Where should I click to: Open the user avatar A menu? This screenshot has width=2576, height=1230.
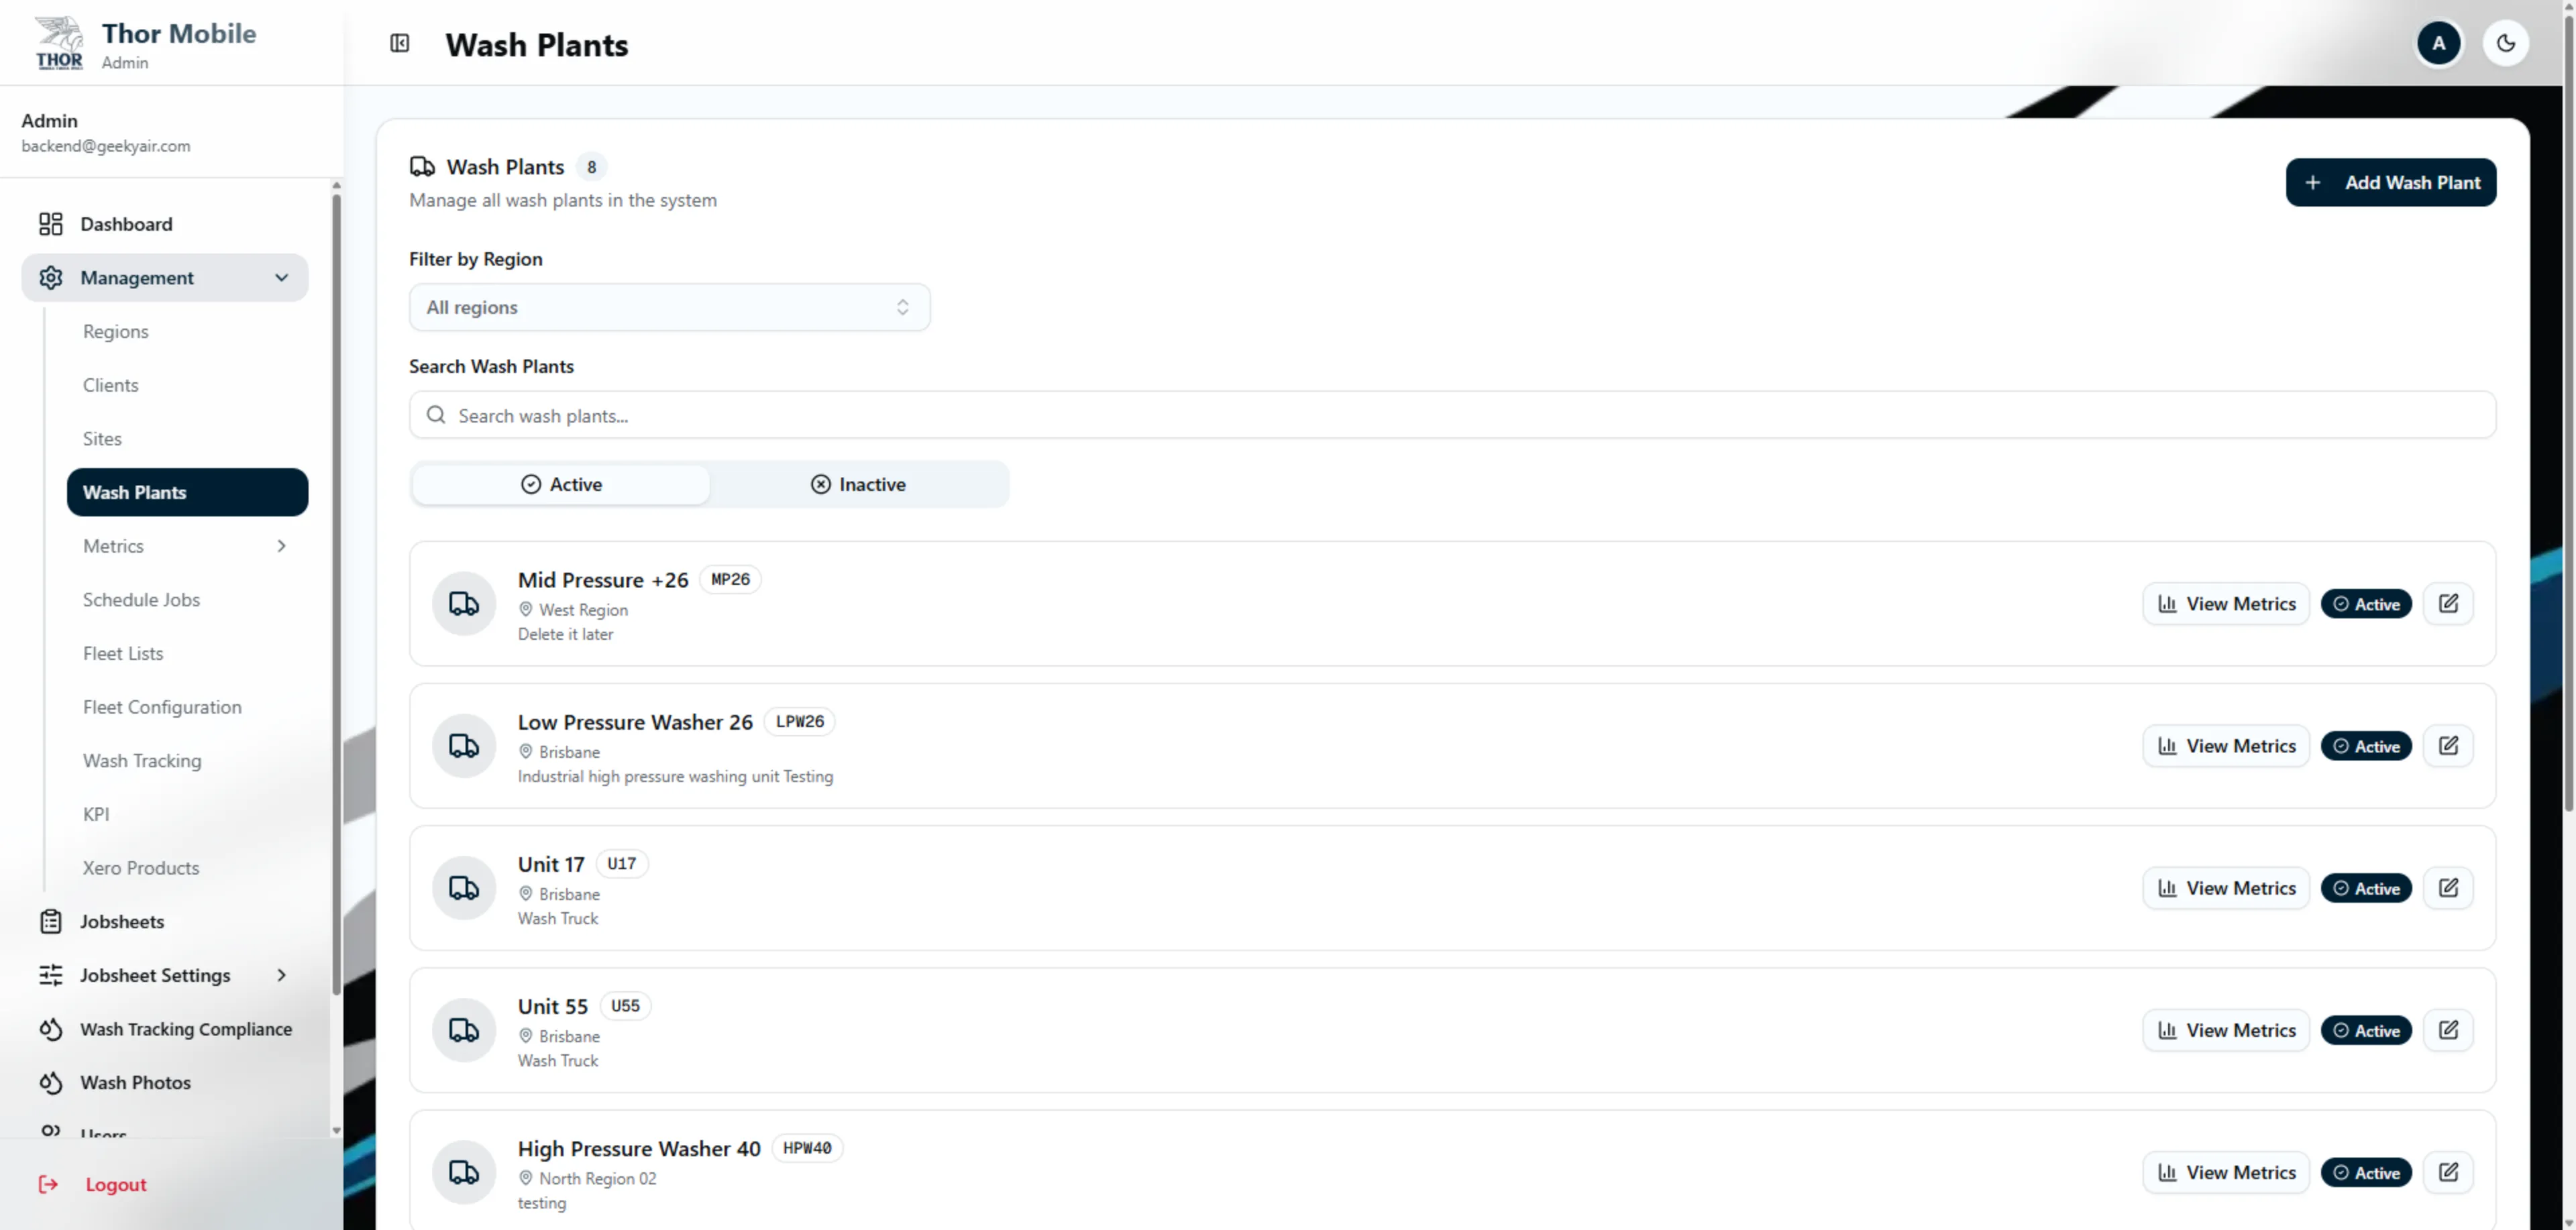[x=2439, y=43]
